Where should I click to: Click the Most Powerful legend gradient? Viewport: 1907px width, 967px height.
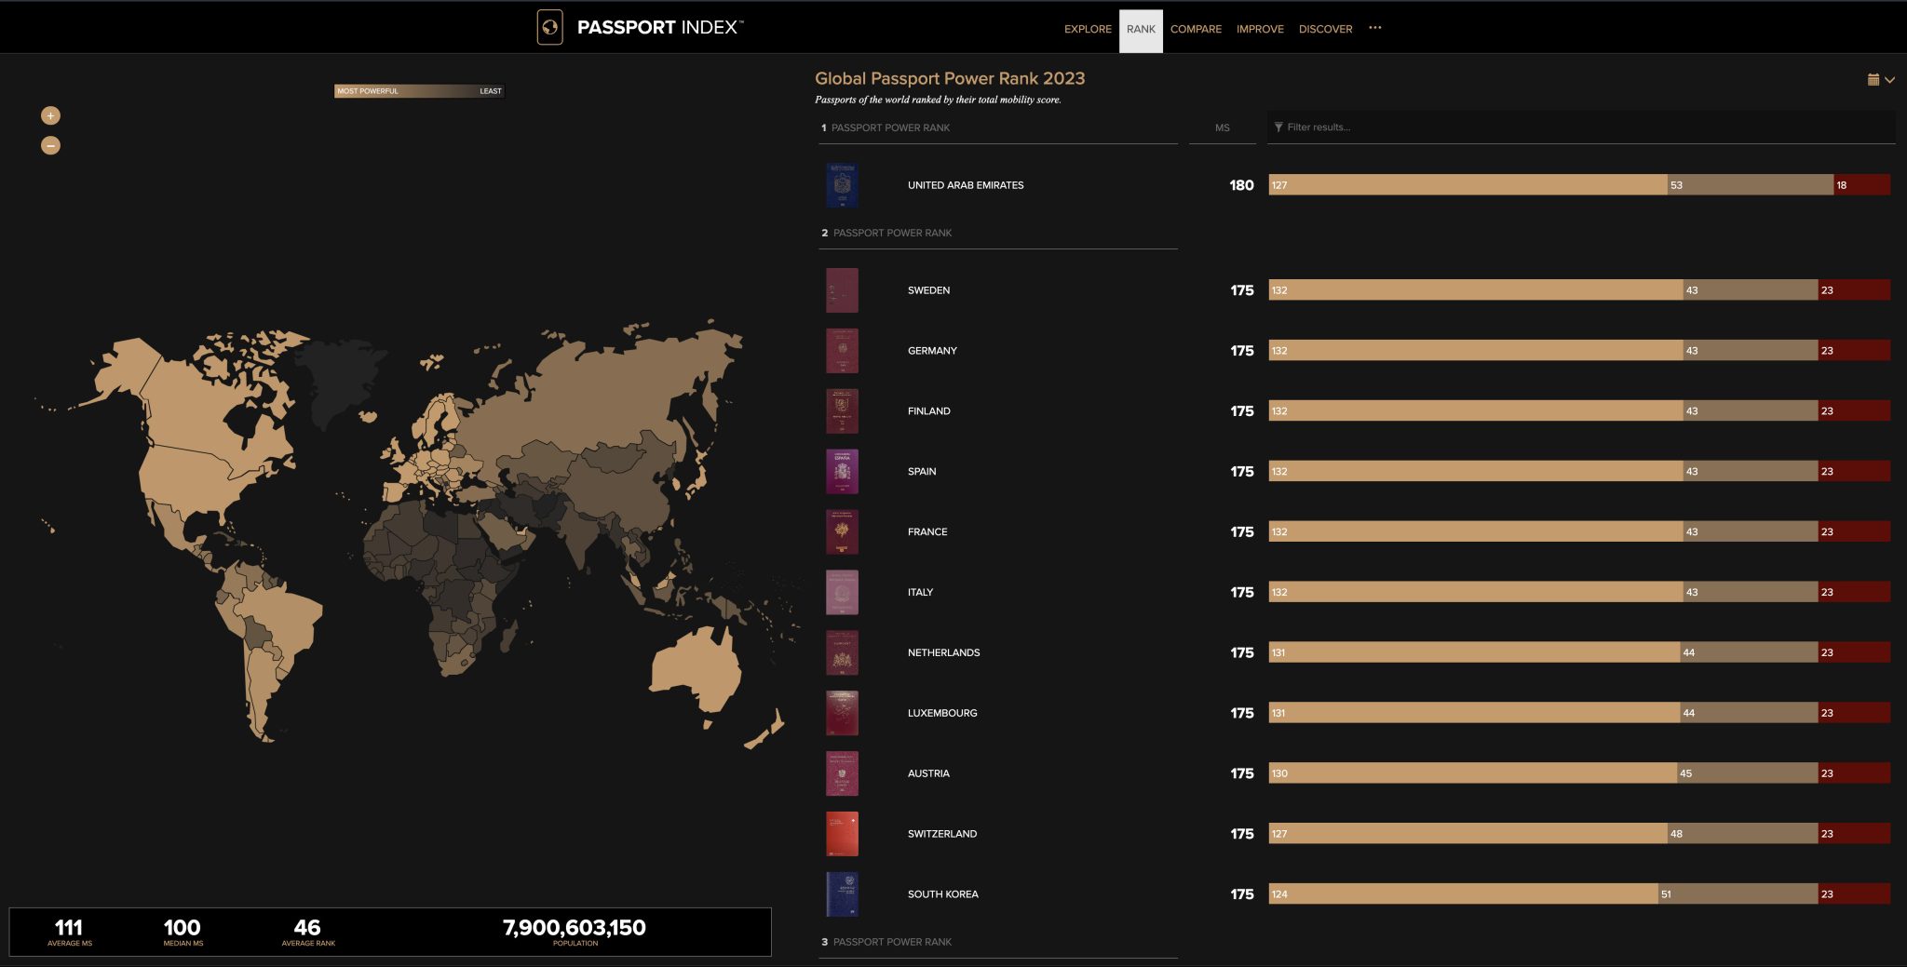coord(419,91)
